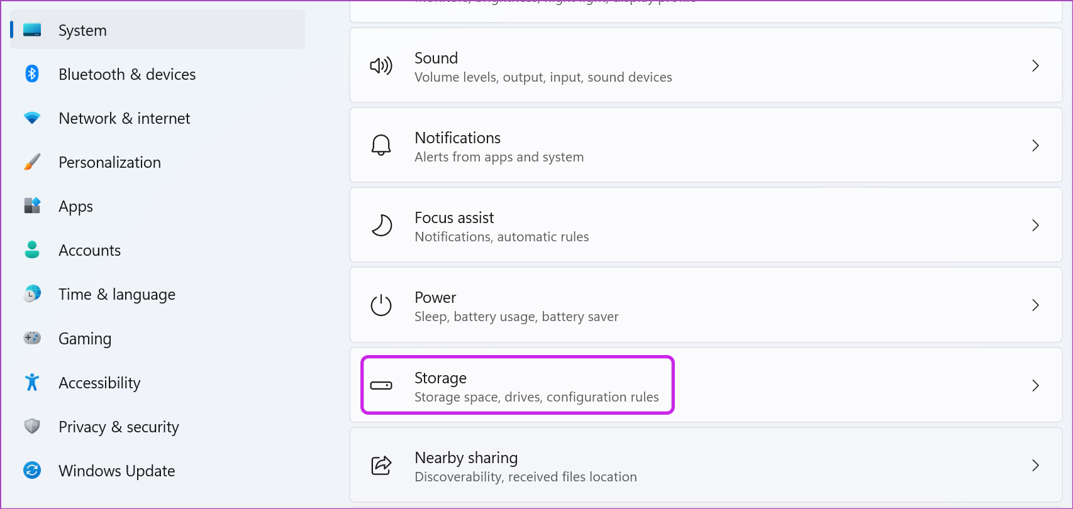
Task: Open Nearby sharing using the right chevron
Action: point(1035,465)
